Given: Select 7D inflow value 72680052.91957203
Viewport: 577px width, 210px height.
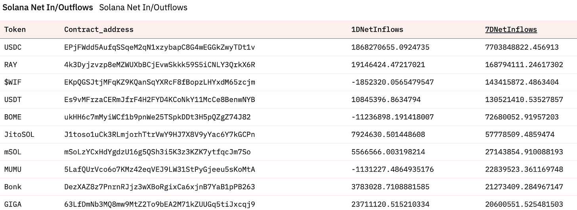Looking at the screenshot, I should click(x=522, y=117).
